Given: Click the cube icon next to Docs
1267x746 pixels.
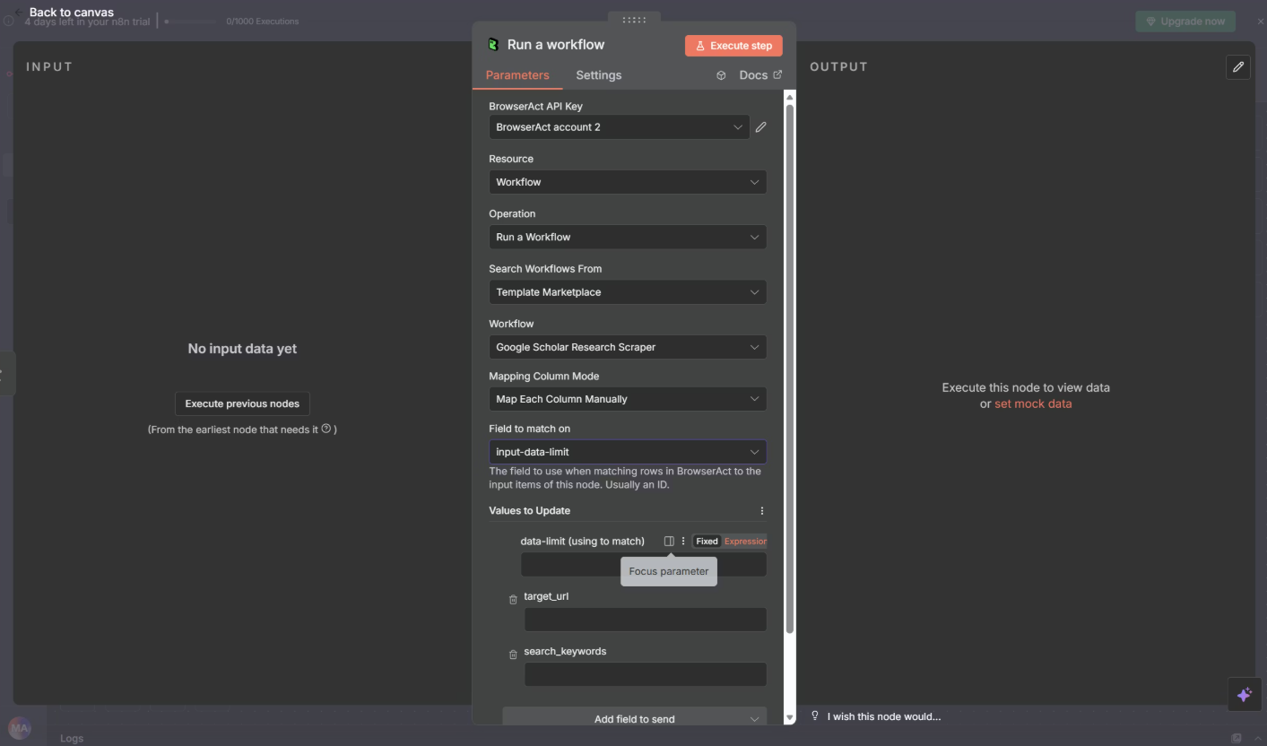Looking at the screenshot, I should [x=721, y=75].
